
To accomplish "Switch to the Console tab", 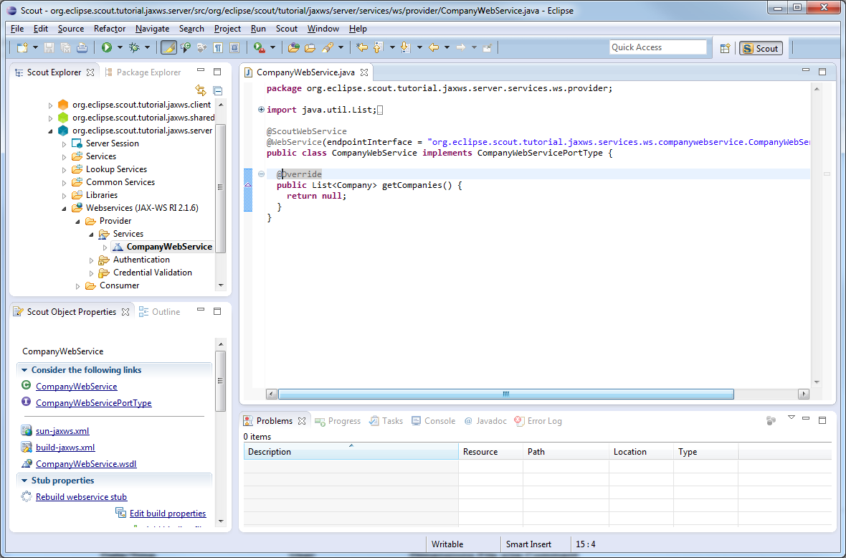I will tap(439, 421).
